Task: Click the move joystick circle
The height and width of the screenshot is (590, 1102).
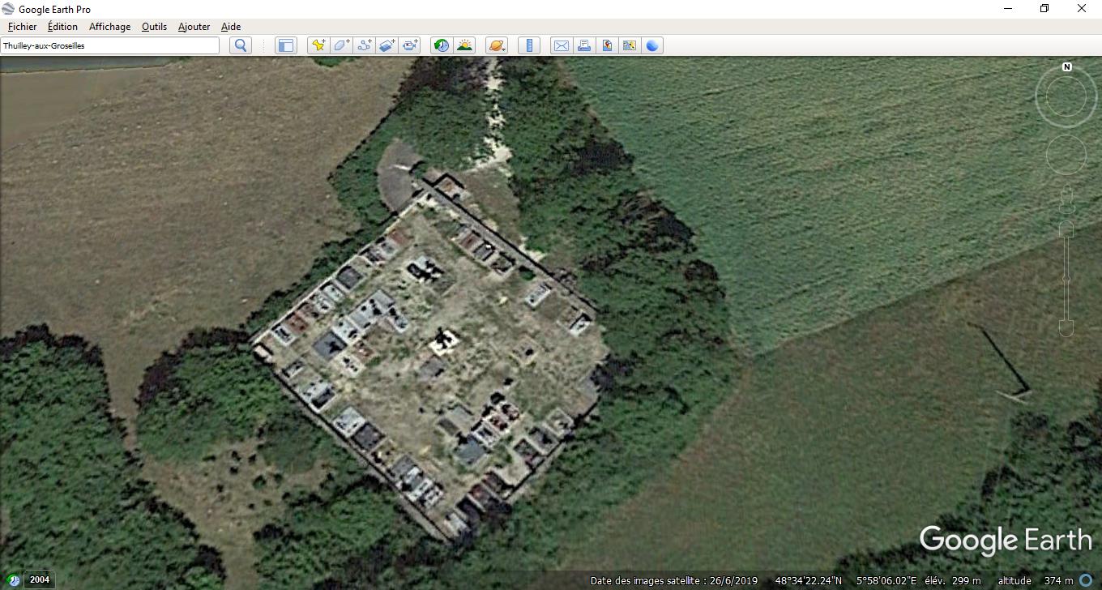Action: [x=1066, y=155]
